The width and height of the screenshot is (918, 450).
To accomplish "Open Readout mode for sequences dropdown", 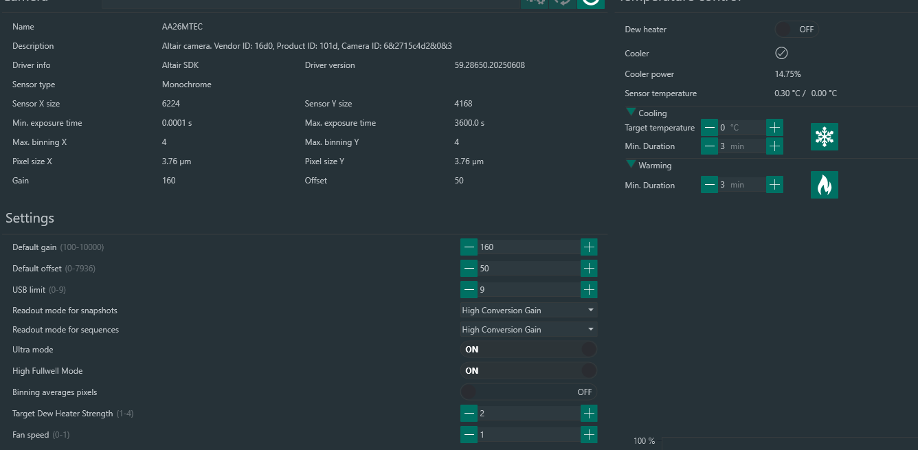I will pyautogui.click(x=528, y=330).
